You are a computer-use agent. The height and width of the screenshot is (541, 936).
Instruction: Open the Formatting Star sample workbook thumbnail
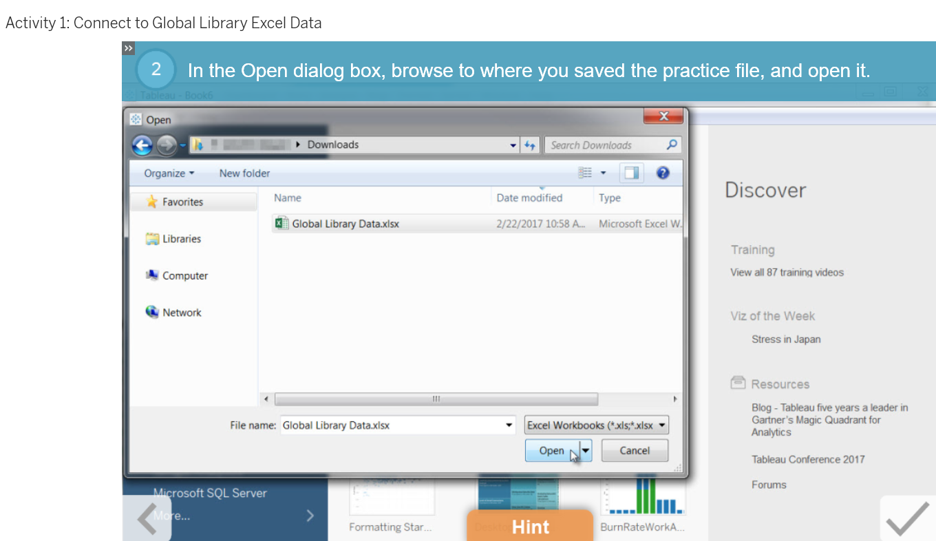coord(392,497)
